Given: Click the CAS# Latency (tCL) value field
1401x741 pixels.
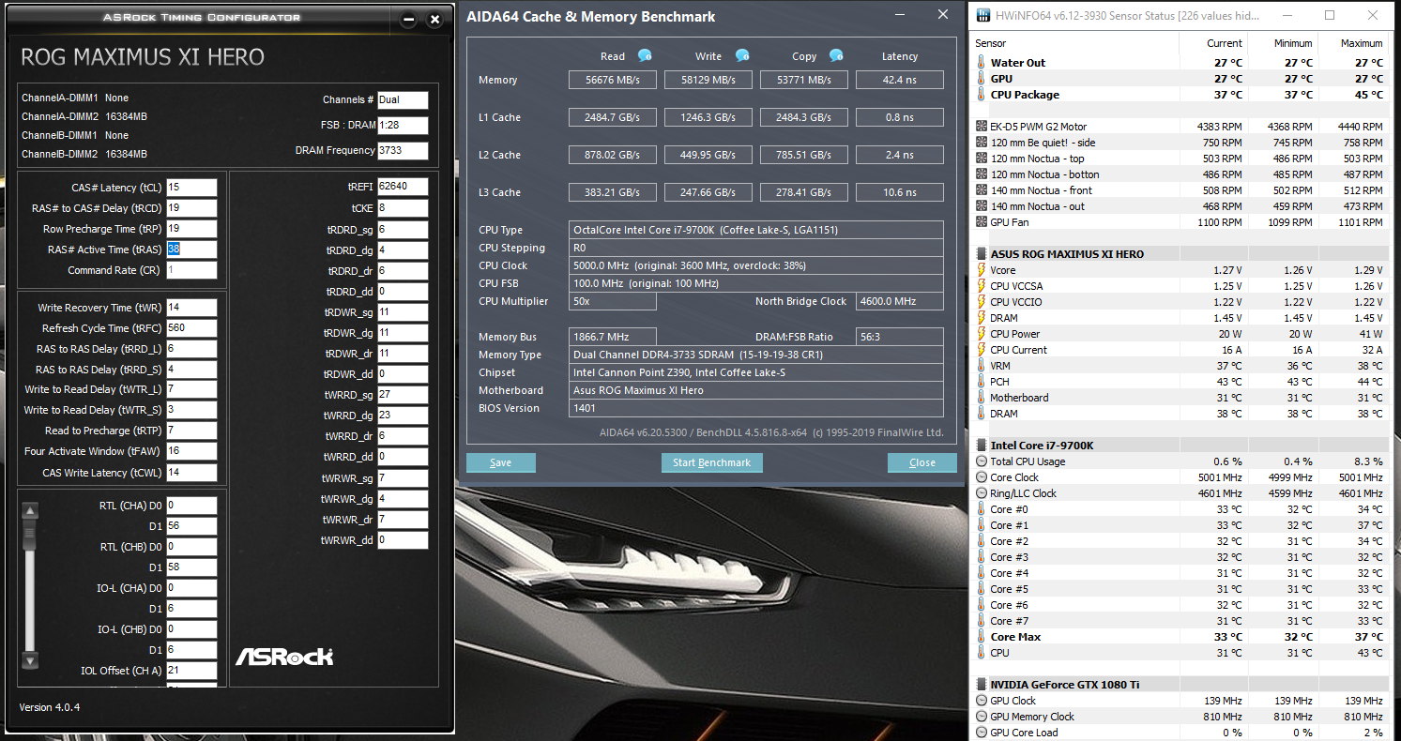Looking at the screenshot, I should 191,188.
